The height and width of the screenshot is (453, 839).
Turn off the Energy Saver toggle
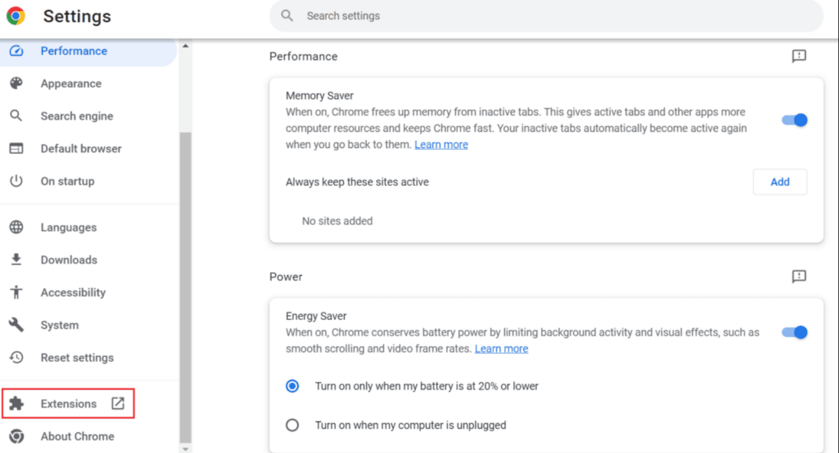click(795, 333)
